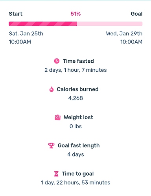Click the pink clock icon beside Time fasted

(x=57, y=61)
